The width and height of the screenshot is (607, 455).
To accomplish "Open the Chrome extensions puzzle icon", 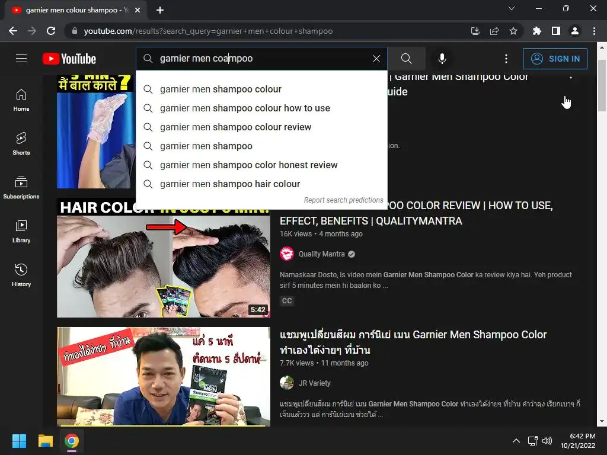I will pos(537,31).
